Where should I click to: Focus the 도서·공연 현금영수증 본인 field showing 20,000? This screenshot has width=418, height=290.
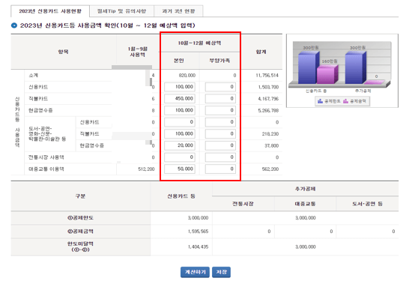(x=180, y=145)
